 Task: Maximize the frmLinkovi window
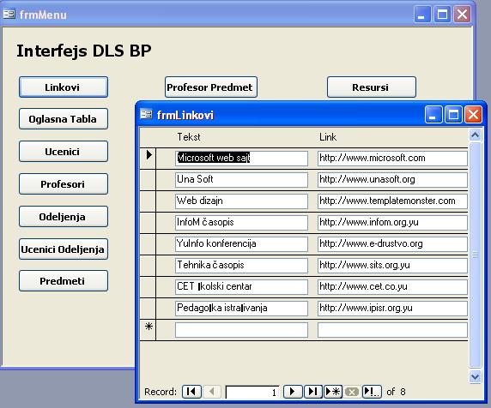click(453, 114)
